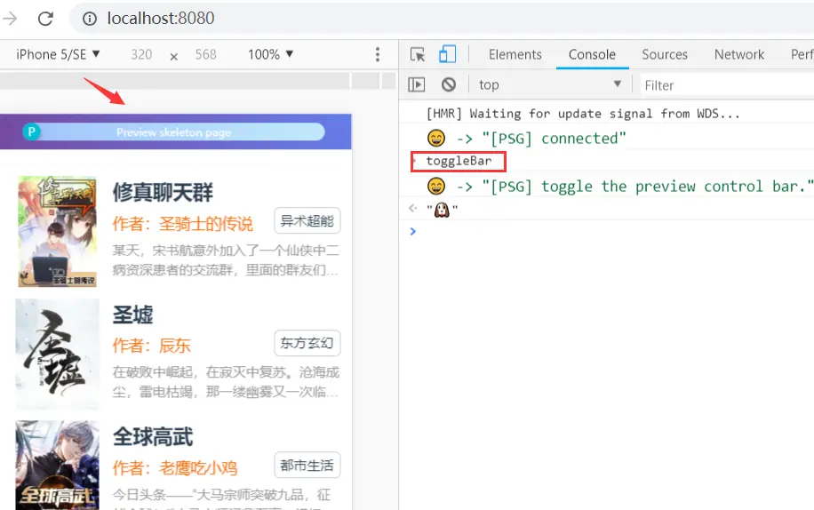This screenshot has width=814, height=510.
Task: Expand the toggleBar console entry arrow
Action: pos(414,162)
